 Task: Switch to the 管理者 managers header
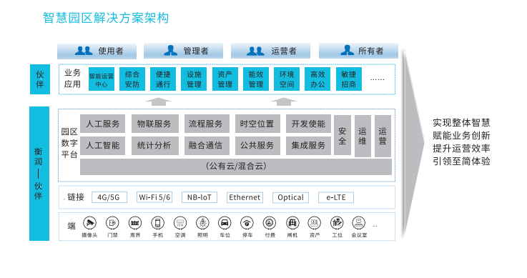click(184, 51)
